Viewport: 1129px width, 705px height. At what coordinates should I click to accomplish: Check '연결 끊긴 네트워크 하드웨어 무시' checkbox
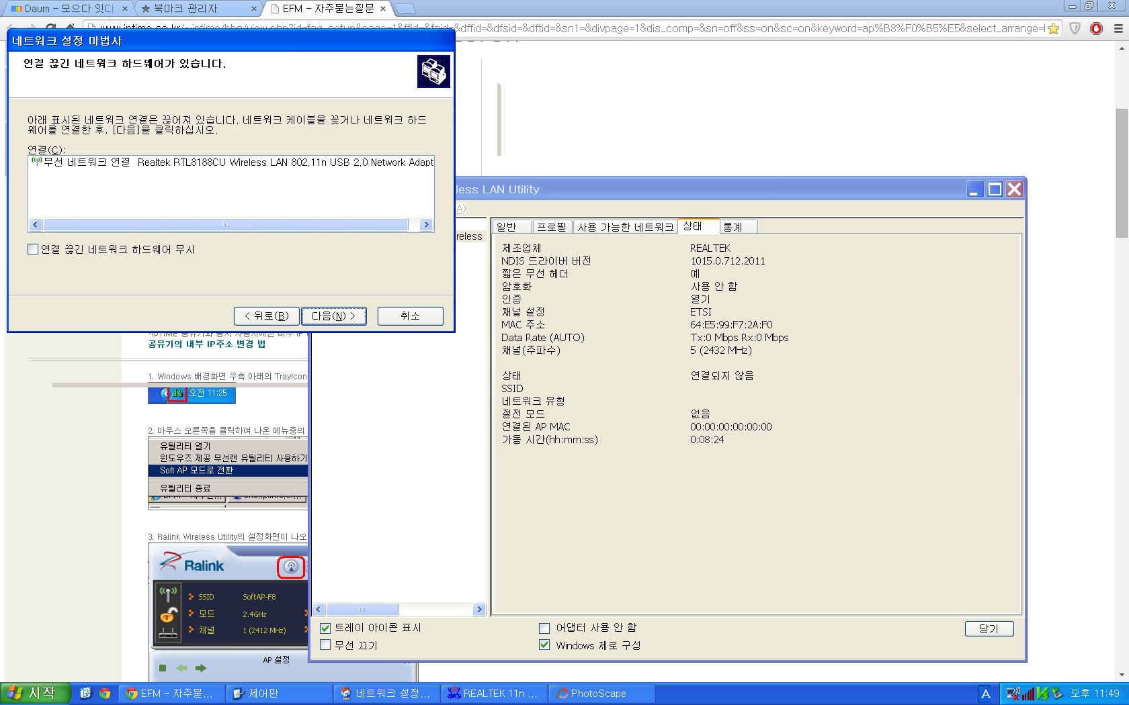[33, 249]
